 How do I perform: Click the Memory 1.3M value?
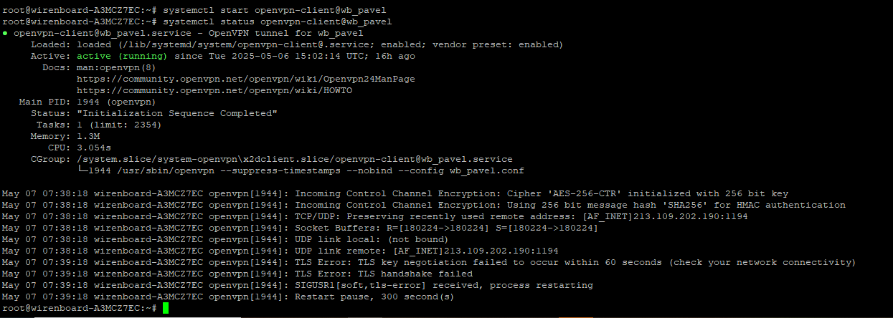click(88, 136)
